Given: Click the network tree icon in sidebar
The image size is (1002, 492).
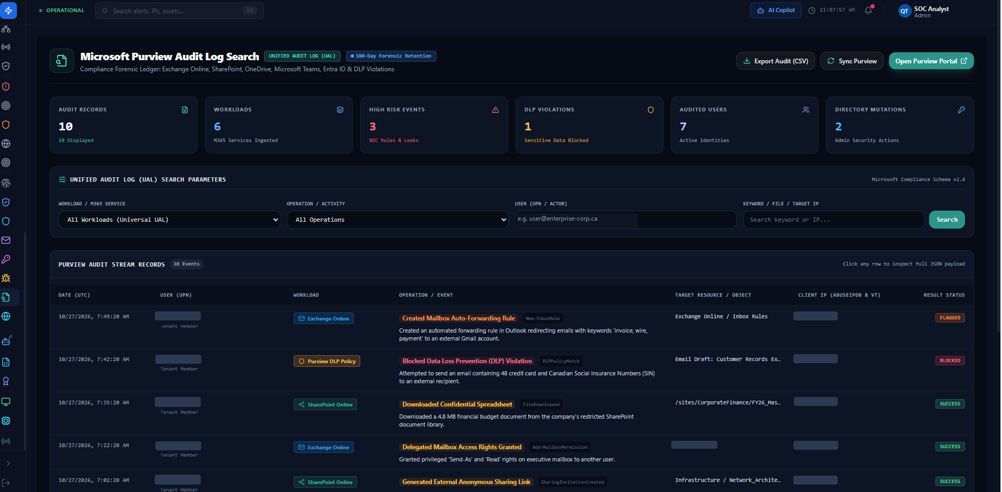Looking at the screenshot, I should point(6,29).
